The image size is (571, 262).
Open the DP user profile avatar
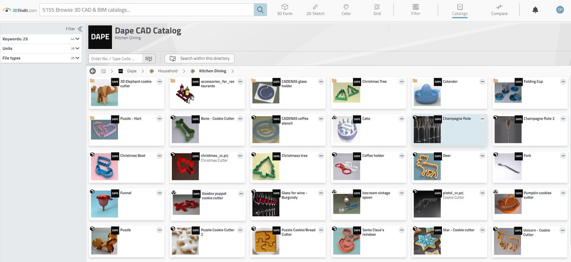560,9
